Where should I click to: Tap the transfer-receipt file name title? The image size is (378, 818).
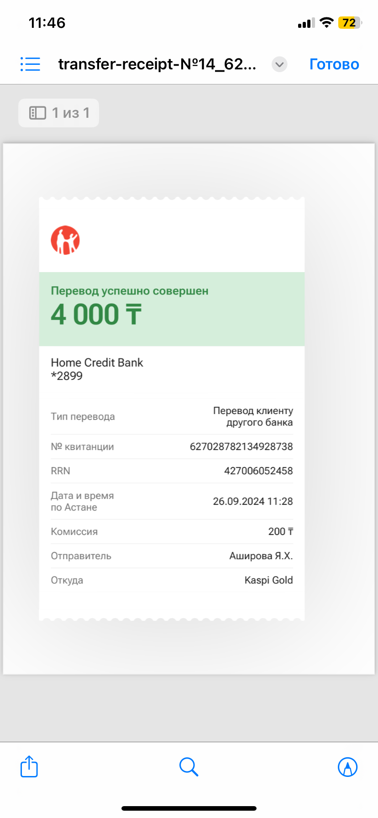click(157, 64)
